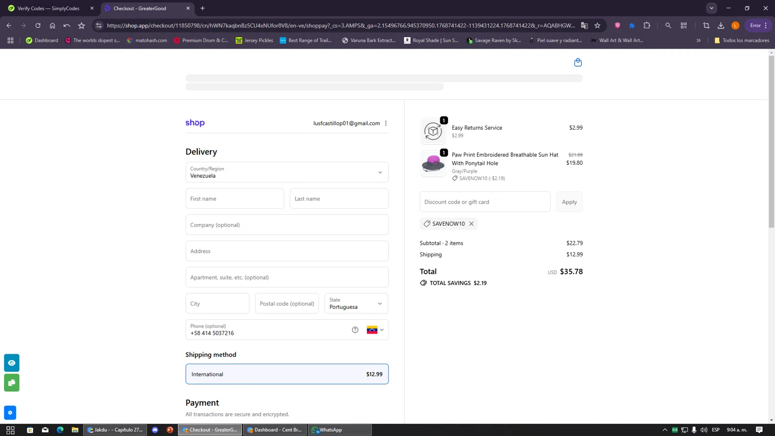Reload the checkout page
The image size is (775, 436).
pos(38,25)
